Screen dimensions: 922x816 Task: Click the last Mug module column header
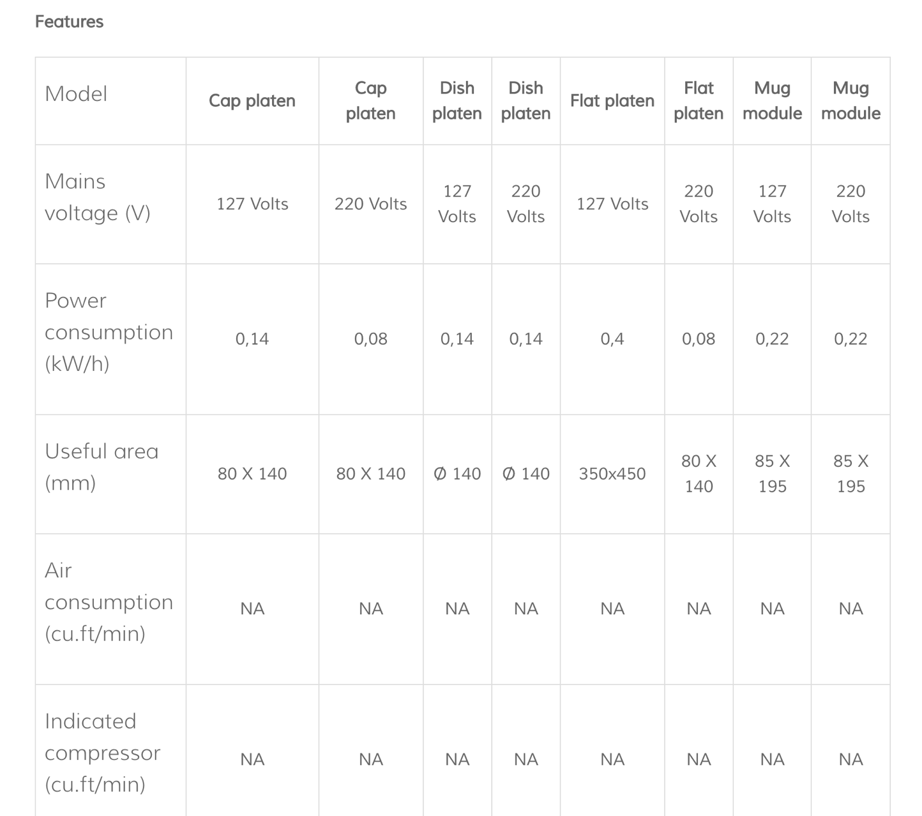click(850, 101)
